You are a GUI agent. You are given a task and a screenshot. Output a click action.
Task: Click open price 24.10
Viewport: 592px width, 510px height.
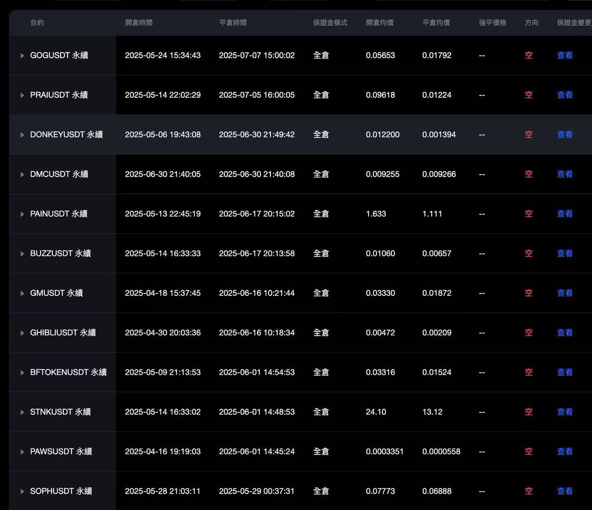point(376,411)
